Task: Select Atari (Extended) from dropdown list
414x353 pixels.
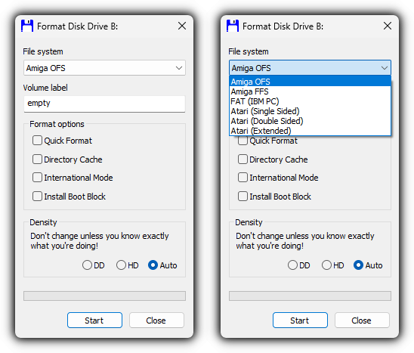Action: [x=310, y=131]
